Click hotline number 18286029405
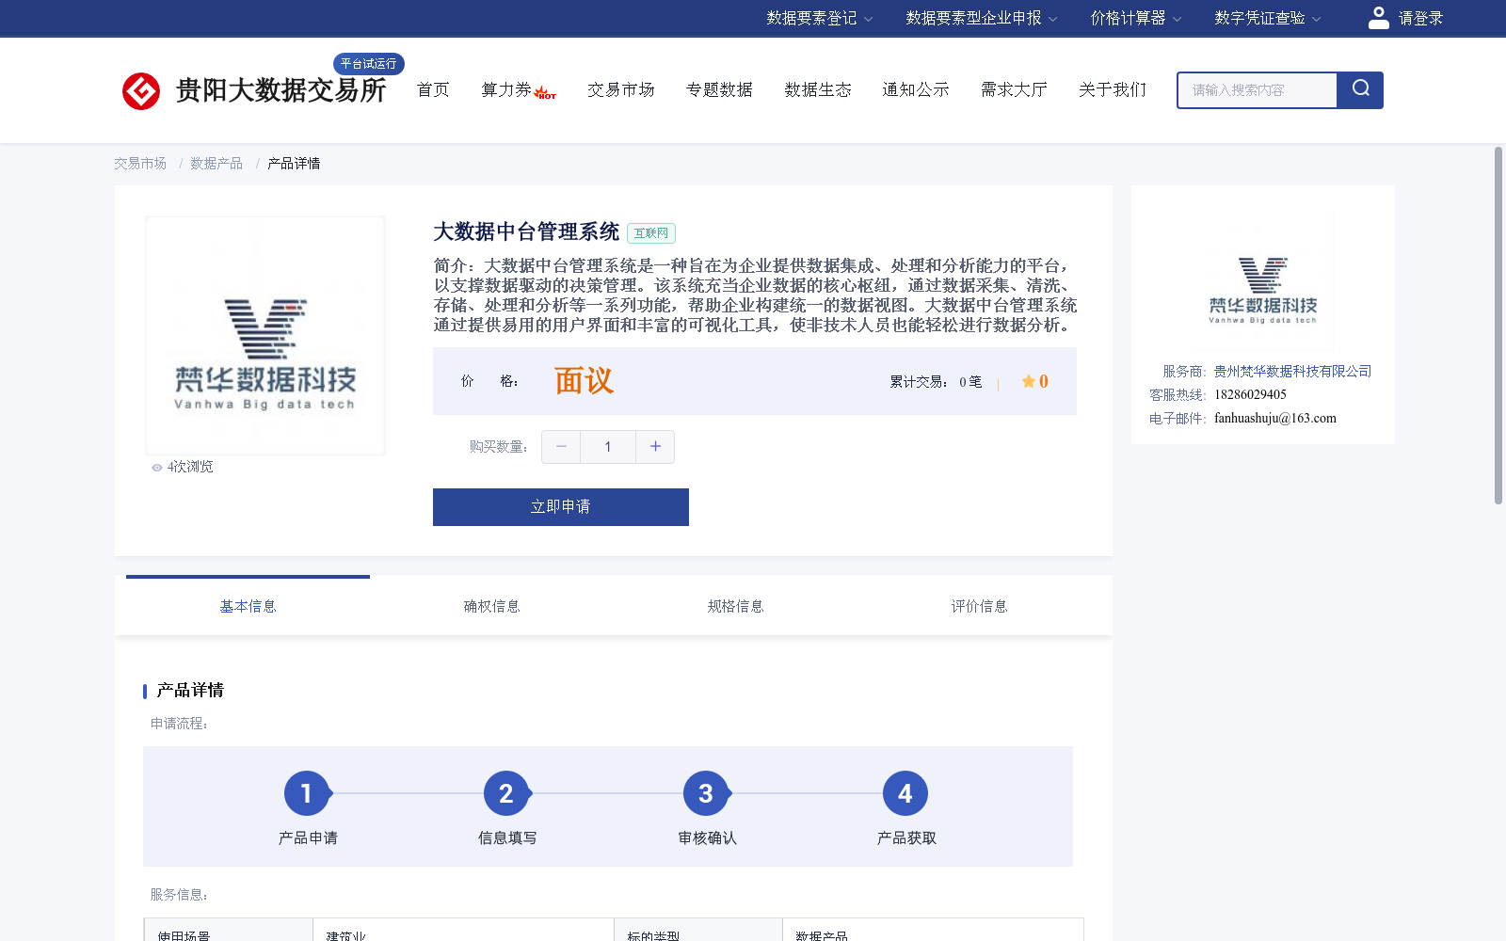The height and width of the screenshot is (941, 1506). (1250, 395)
